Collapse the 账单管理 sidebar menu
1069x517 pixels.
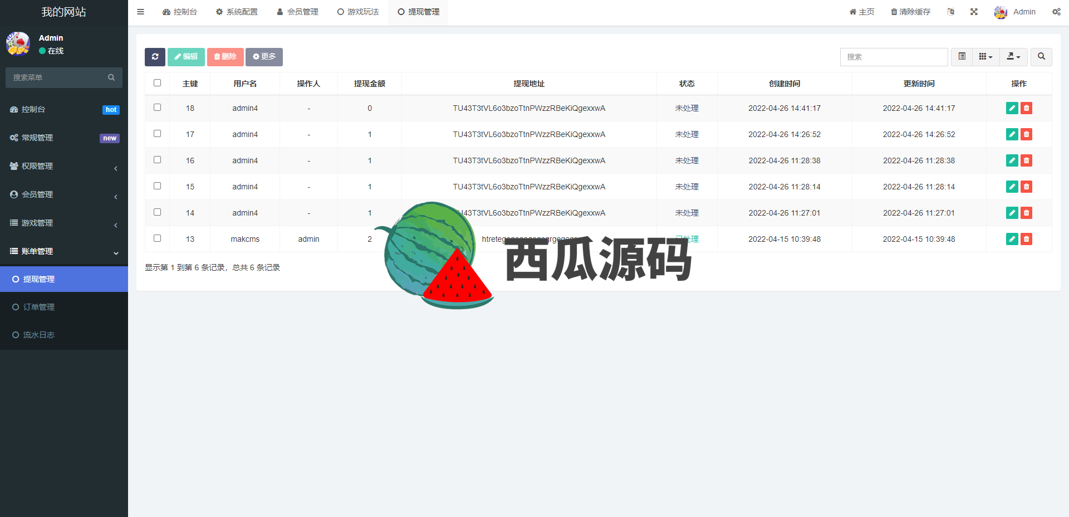[64, 251]
